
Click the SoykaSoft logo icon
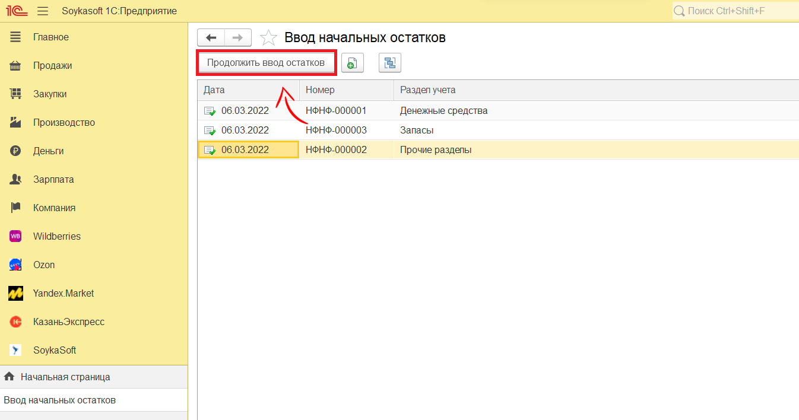(x=15, y=350)
